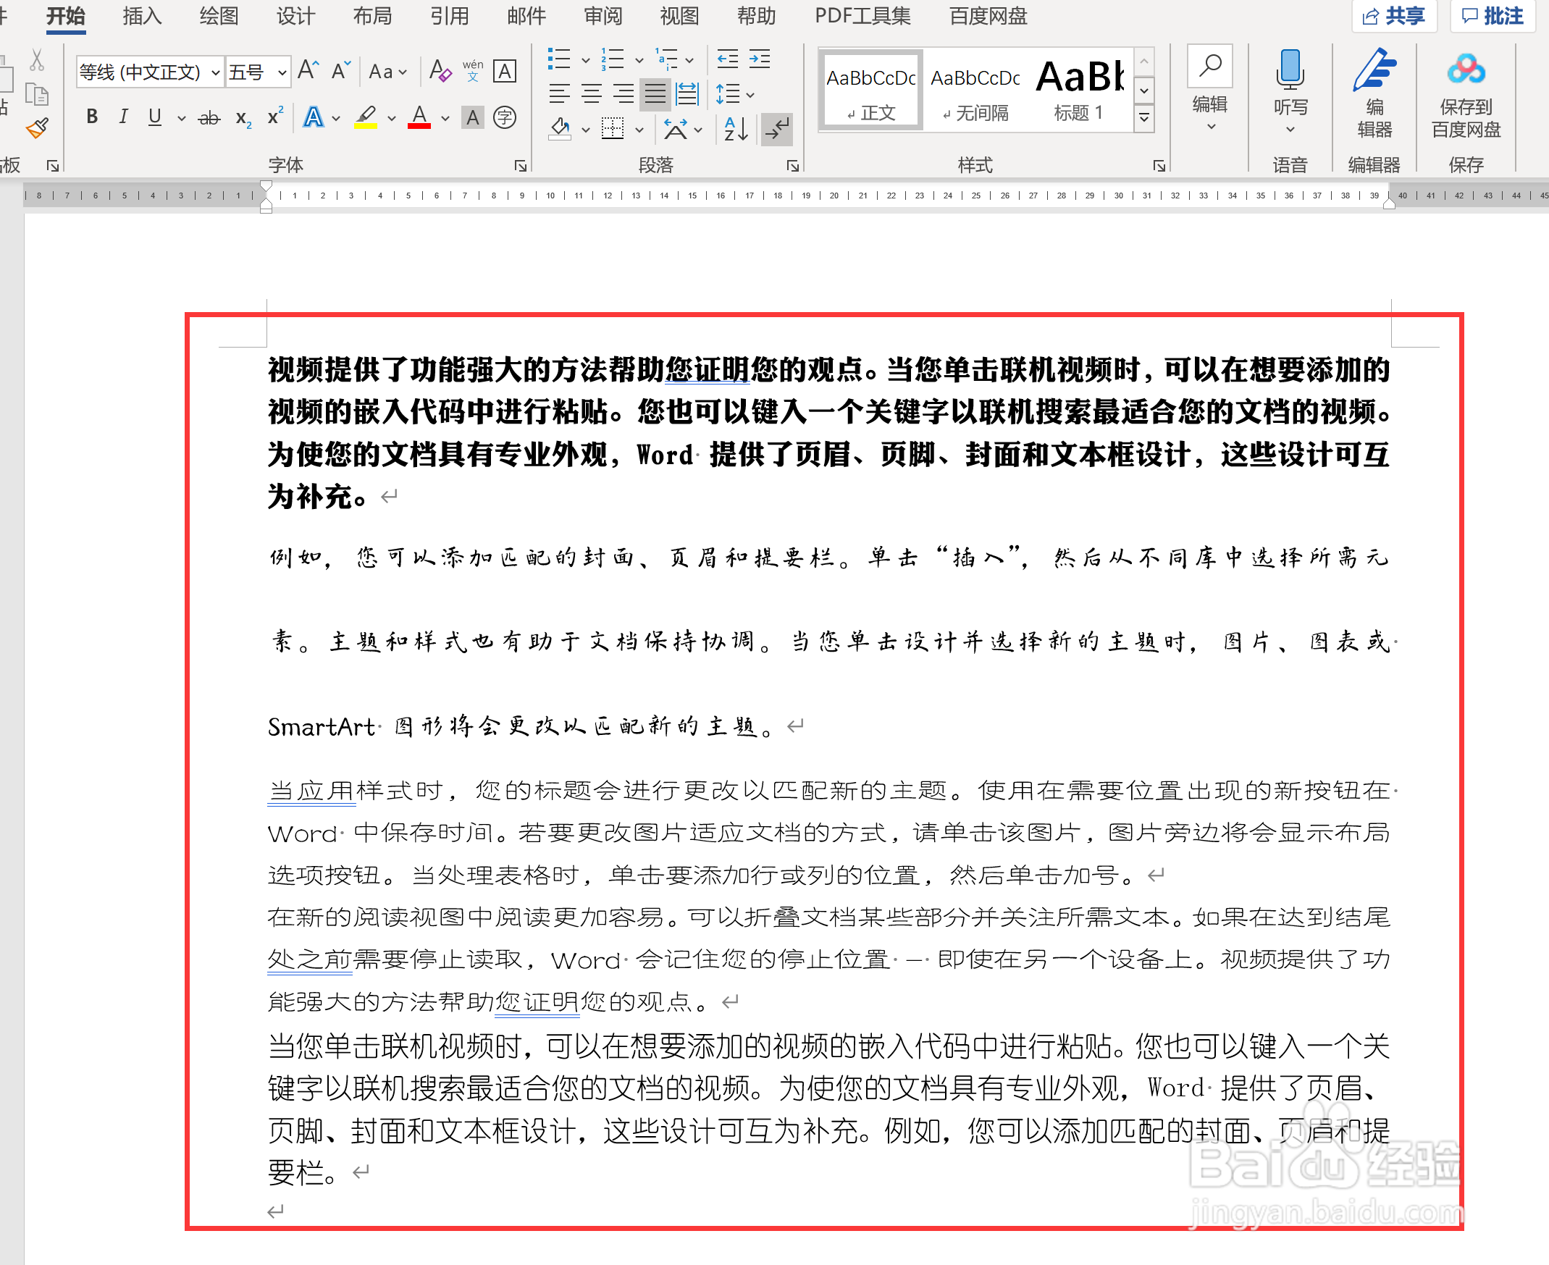Click the 共享 (Share) button
The height and width of the screenshot is (1265, 1549).
point(1394,16)
